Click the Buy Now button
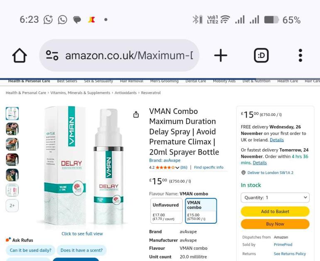Image resolution: width=320 pixels, height=261 pixels. pyautogui.click(x=275, y=224)
